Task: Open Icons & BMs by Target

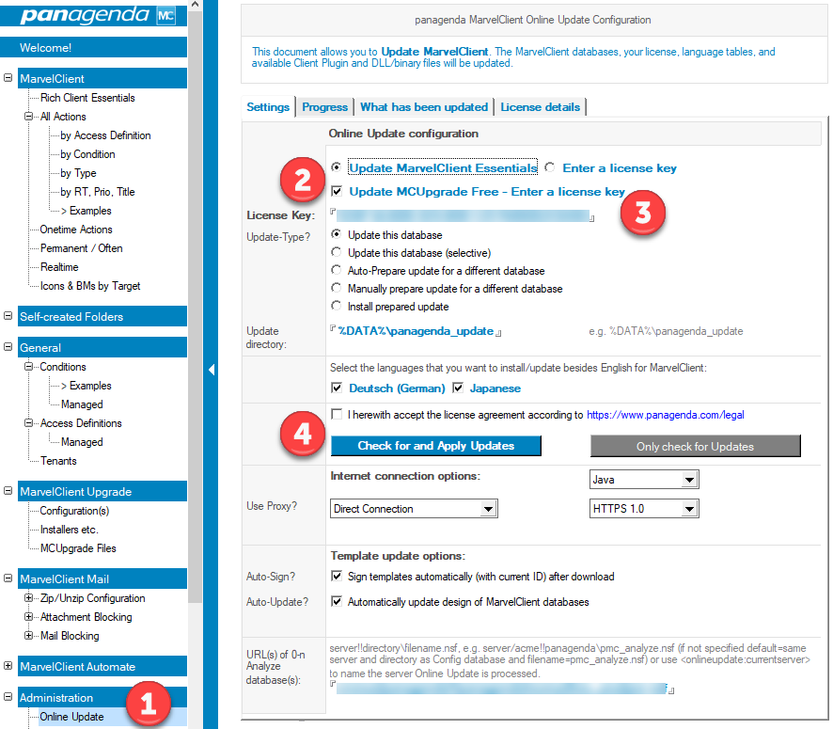Action: click(x=90, y=286)
